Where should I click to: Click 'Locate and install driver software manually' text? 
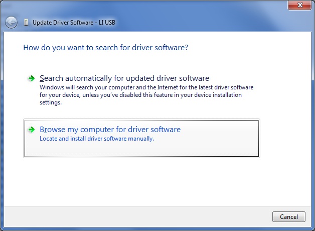96,139
